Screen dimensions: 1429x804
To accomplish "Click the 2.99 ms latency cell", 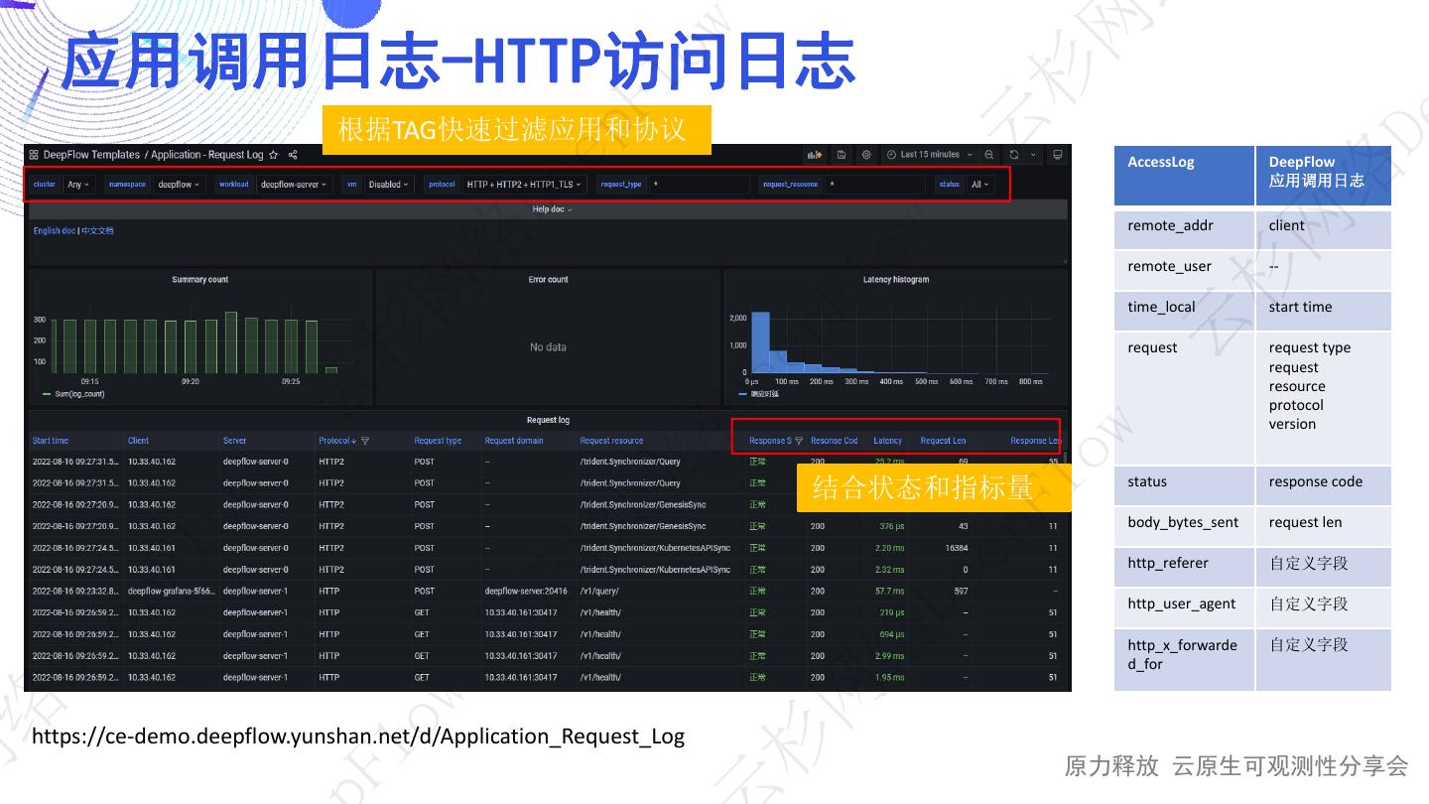I will click(x=890, y=656).
